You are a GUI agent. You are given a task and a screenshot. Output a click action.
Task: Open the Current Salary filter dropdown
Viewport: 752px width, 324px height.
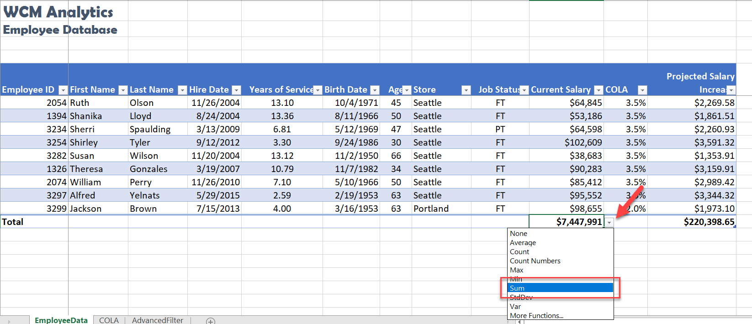[598, 90]
